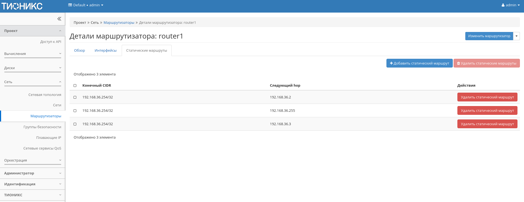Image resolution: width=524 pixels, height=202 pixels.
Task: Collapse the sidebar with double-chevron icon
Action: tap(59, 19)
